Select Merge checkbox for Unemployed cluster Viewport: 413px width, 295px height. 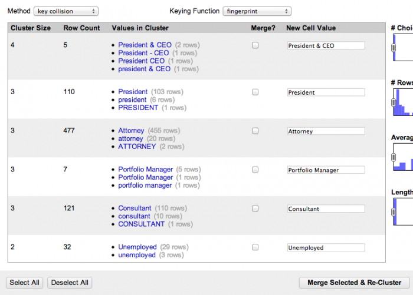[255, 247]
